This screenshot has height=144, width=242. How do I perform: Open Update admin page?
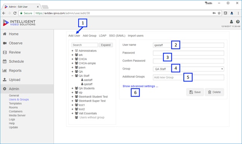click(13, 127)
